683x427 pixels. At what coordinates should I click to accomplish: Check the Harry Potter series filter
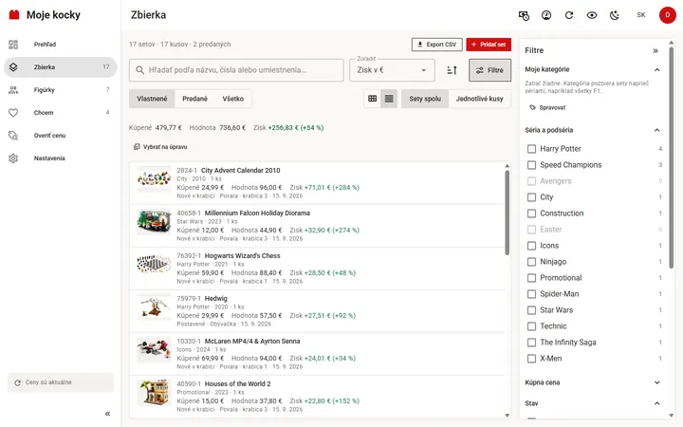coord(531,149)
